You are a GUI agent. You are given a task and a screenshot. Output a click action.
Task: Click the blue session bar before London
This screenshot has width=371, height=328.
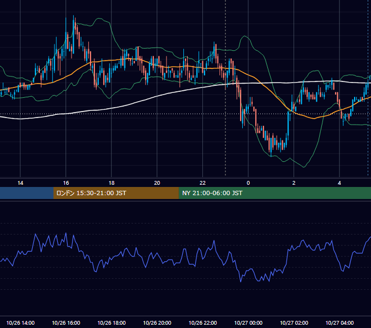pyautogui.click(x=27, y=193)
